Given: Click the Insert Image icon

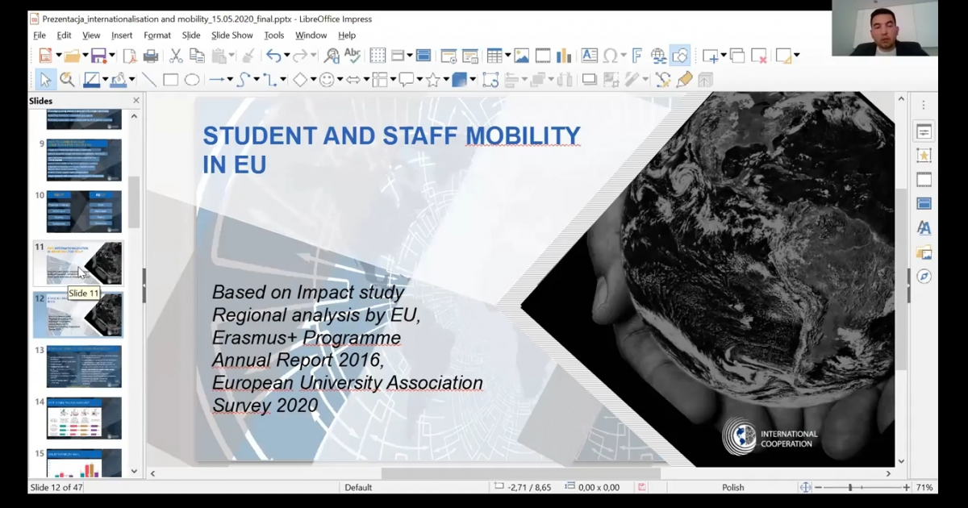Looking at the screenshot, I should [x=522, y=56].
